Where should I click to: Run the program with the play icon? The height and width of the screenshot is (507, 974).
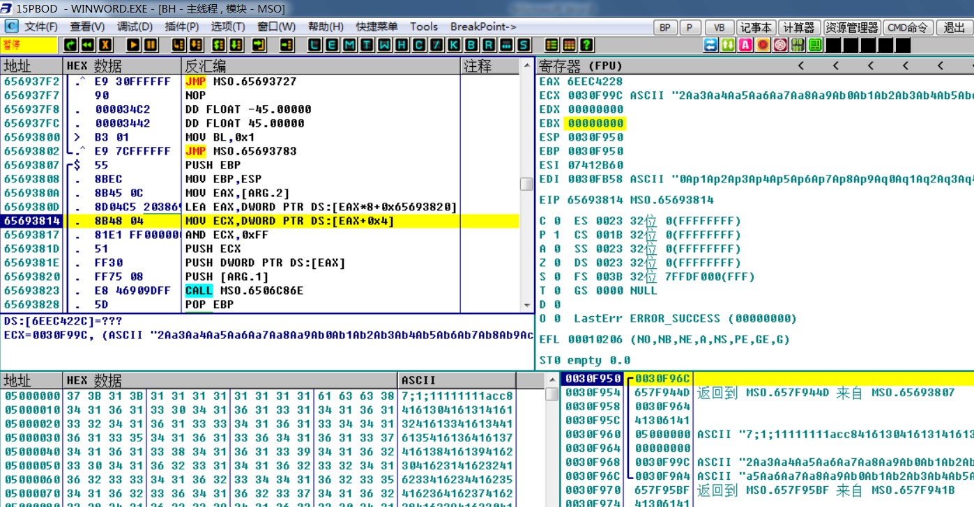click(x=134, y=45)
